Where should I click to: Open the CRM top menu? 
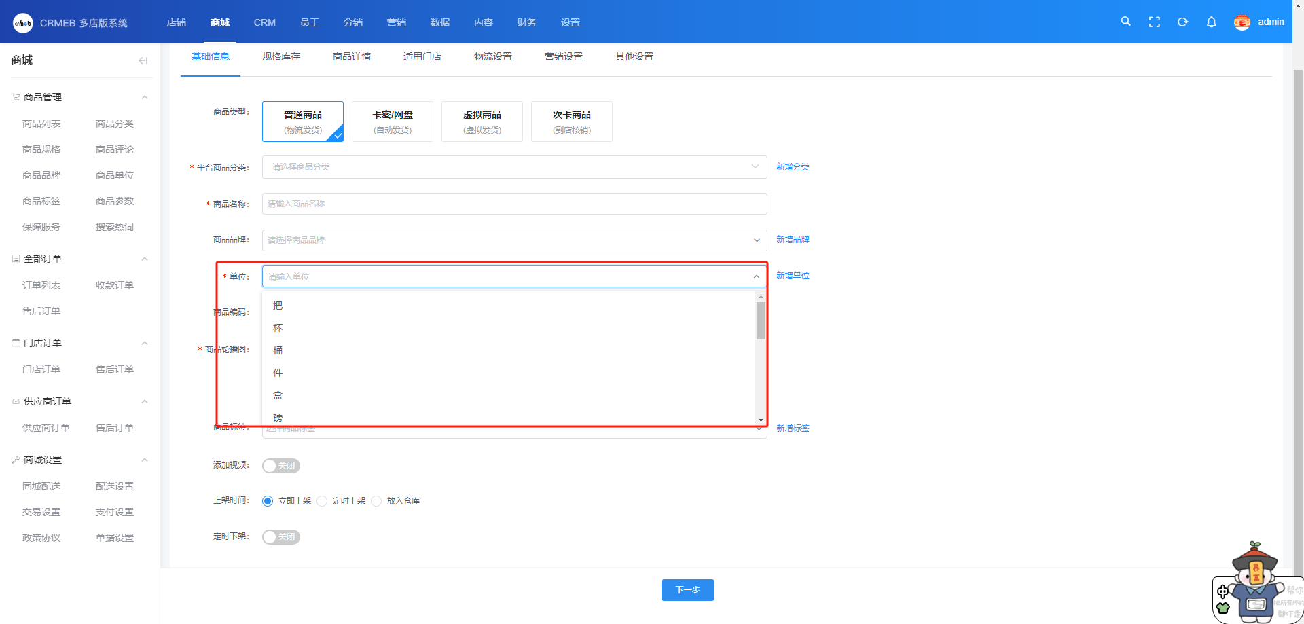tap(264, 22)
